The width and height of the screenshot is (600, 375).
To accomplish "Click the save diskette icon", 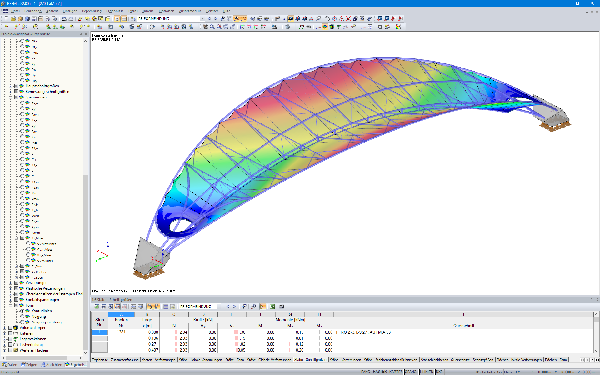I will click(34, 19).
